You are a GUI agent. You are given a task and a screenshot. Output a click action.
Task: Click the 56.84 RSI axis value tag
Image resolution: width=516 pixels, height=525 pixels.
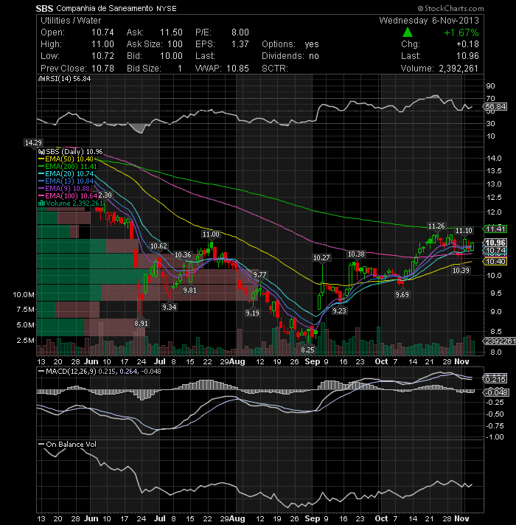[495, 106]
